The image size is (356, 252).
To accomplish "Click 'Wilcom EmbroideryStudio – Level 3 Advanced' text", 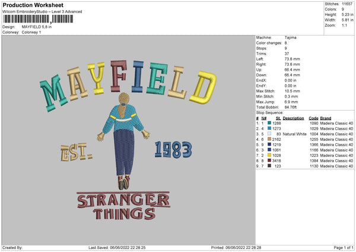I will click(x=42, y=12).
